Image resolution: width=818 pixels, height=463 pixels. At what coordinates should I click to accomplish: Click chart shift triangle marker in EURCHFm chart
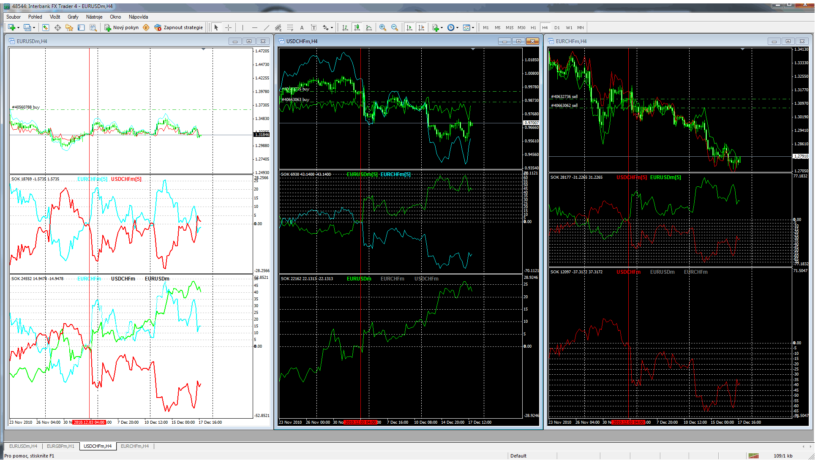pyautogui.click(x=742, y=49)
